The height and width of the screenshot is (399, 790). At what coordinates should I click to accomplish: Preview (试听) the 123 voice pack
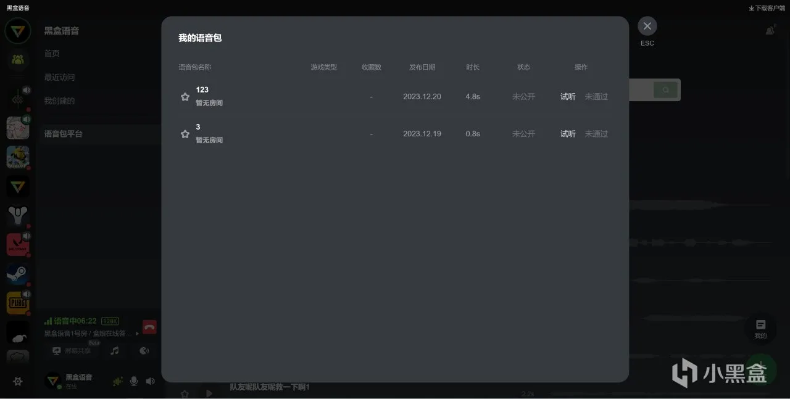(x=568, y=97)
